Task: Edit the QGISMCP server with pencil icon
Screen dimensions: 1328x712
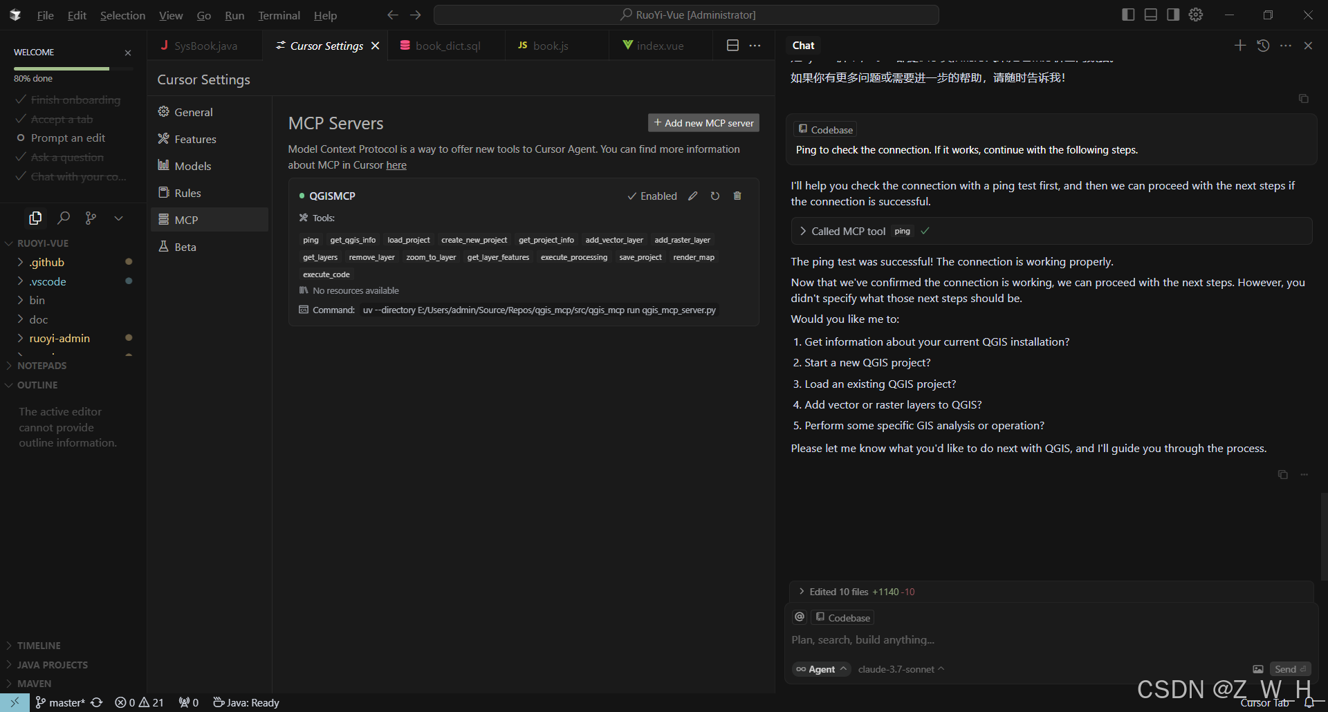Action: (x=692, y=196)
